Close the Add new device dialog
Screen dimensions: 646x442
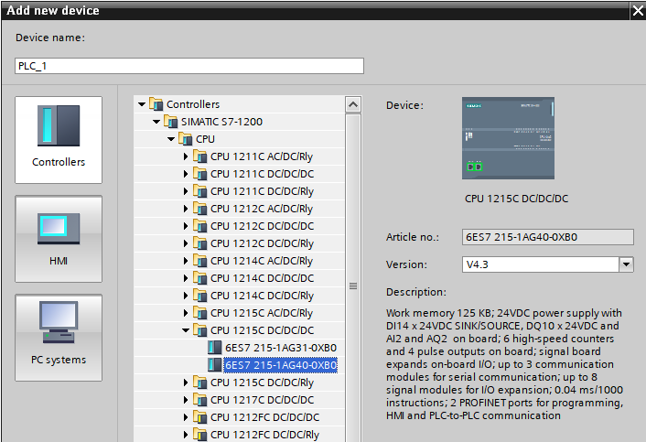point(638,10)
